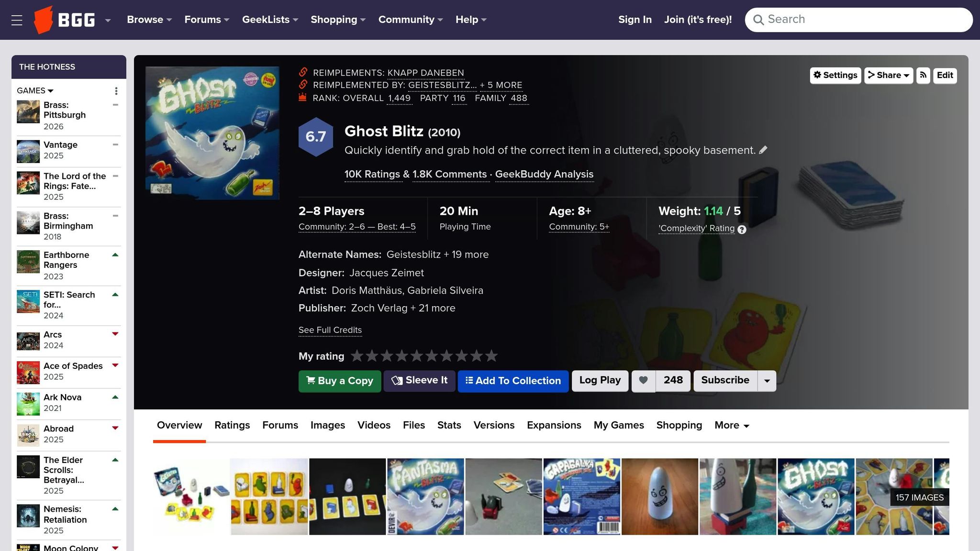
Task: Open the More tab dropdown
Action: point(732,425)
